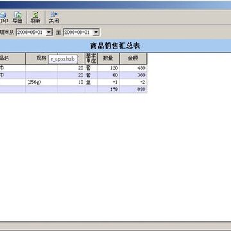Click inside the 2008-05-01 date field

tap(31, 32)
